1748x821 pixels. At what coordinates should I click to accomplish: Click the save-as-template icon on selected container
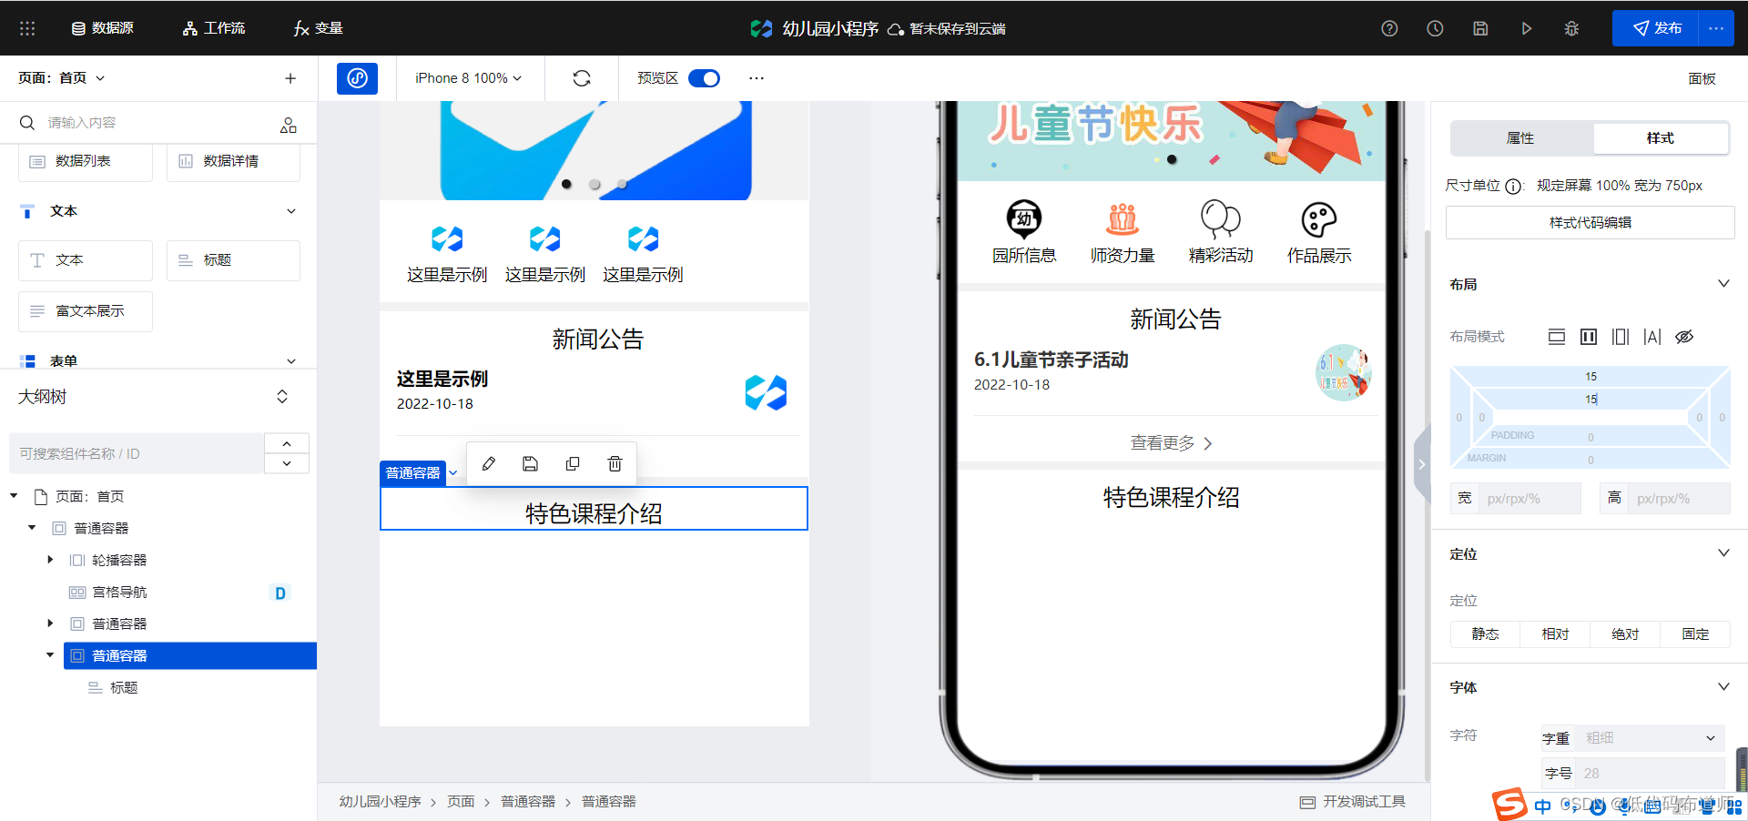coord(531,464)
